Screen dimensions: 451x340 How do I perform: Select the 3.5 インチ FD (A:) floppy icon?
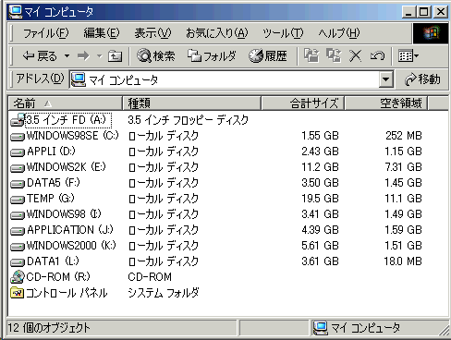18,120
